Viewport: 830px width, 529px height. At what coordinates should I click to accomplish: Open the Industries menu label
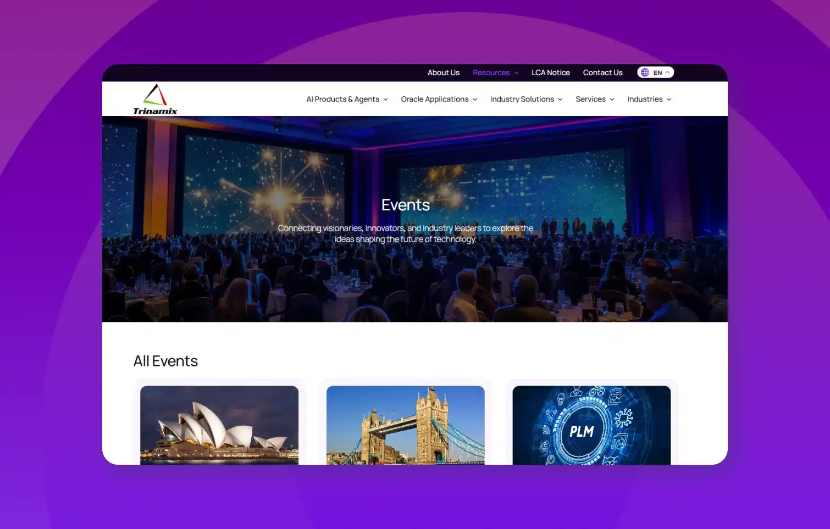(x=645, y=99)
